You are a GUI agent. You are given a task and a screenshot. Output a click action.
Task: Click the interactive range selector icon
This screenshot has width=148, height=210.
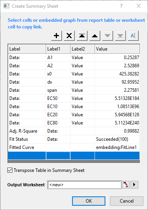(126, 185)
